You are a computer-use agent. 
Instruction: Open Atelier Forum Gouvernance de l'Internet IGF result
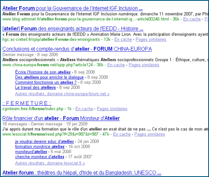(73, 8)
